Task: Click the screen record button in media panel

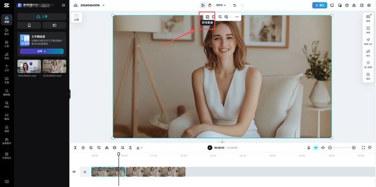Action: (x=55, y=25)
